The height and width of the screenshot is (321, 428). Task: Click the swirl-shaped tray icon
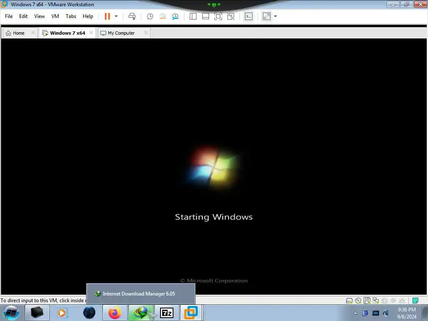[386, 313]
